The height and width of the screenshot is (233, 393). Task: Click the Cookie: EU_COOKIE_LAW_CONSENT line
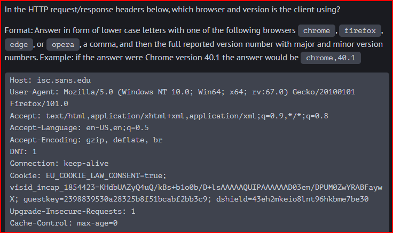(89, 175)
